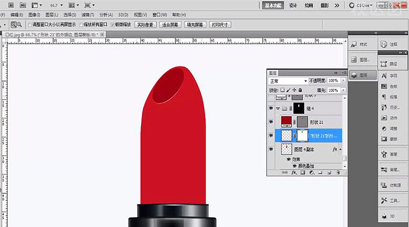Collapse the 组 4 group triangle
Viewport: 409px width, 227px height.
(x=278, y=108)
